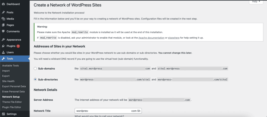Open Theme File Editor link

pos(12,102)
